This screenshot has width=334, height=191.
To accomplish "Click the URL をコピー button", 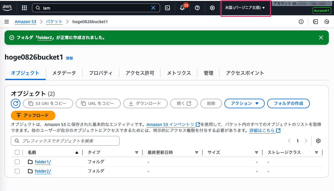I will click(98, 103).
